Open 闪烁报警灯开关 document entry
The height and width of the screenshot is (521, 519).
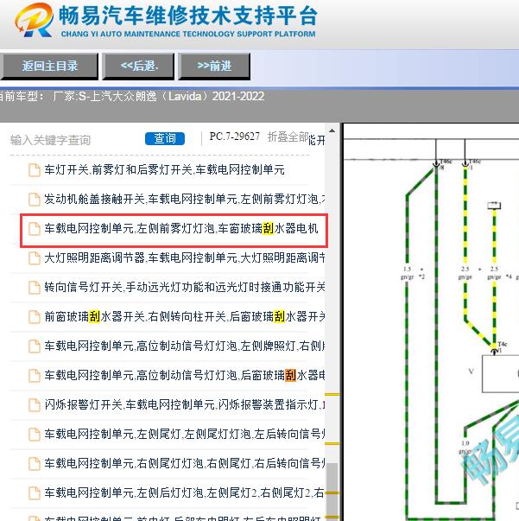pos(184,404)
